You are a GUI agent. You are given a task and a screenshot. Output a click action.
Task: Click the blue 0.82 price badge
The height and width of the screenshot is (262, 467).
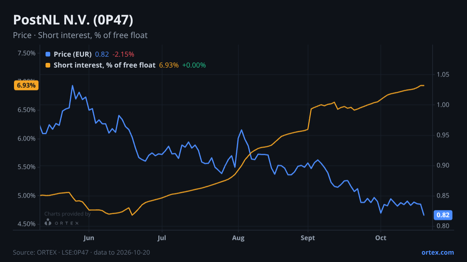(443, 215)
